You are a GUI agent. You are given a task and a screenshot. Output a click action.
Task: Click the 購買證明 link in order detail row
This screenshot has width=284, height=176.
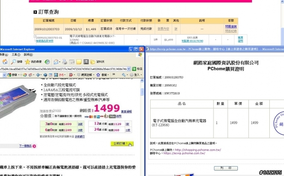click(241, 39)
